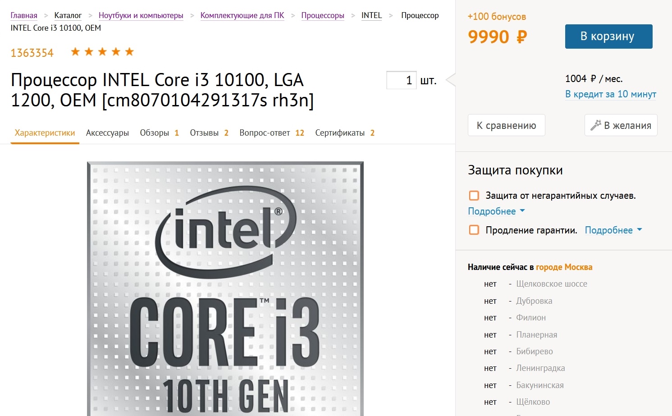Click the quantity input field

pos(401,81)
